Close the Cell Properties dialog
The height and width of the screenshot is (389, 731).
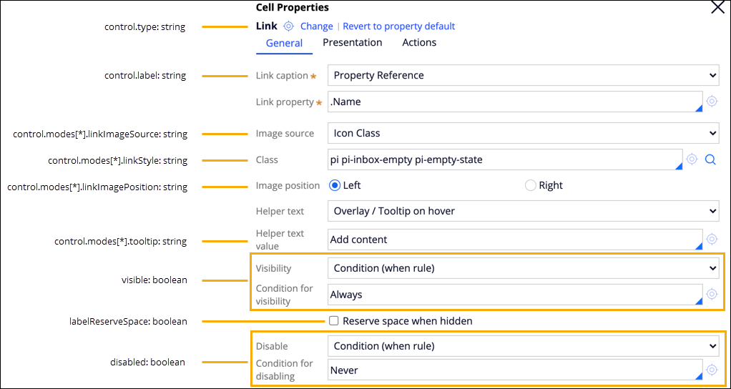pos(717,8)
